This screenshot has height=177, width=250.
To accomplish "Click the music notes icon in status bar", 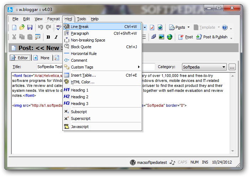I will [172, 162].
